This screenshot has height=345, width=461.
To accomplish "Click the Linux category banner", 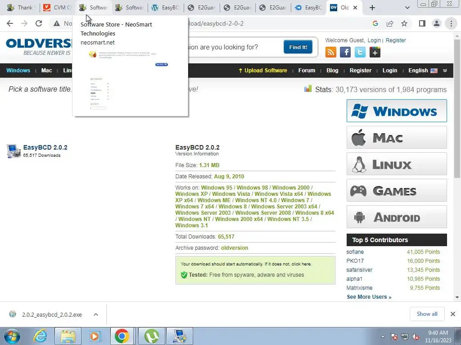I will (397, 164).
